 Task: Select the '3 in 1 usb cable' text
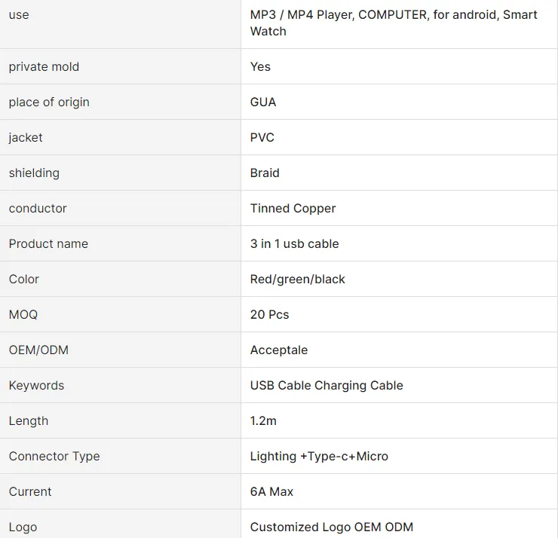coord(294,243)
